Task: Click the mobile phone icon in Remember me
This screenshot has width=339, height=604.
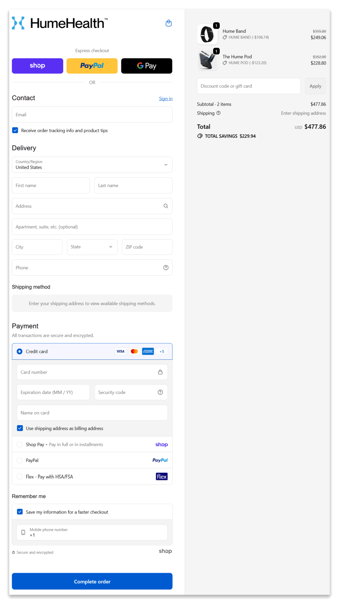Action: coord(23,532)
